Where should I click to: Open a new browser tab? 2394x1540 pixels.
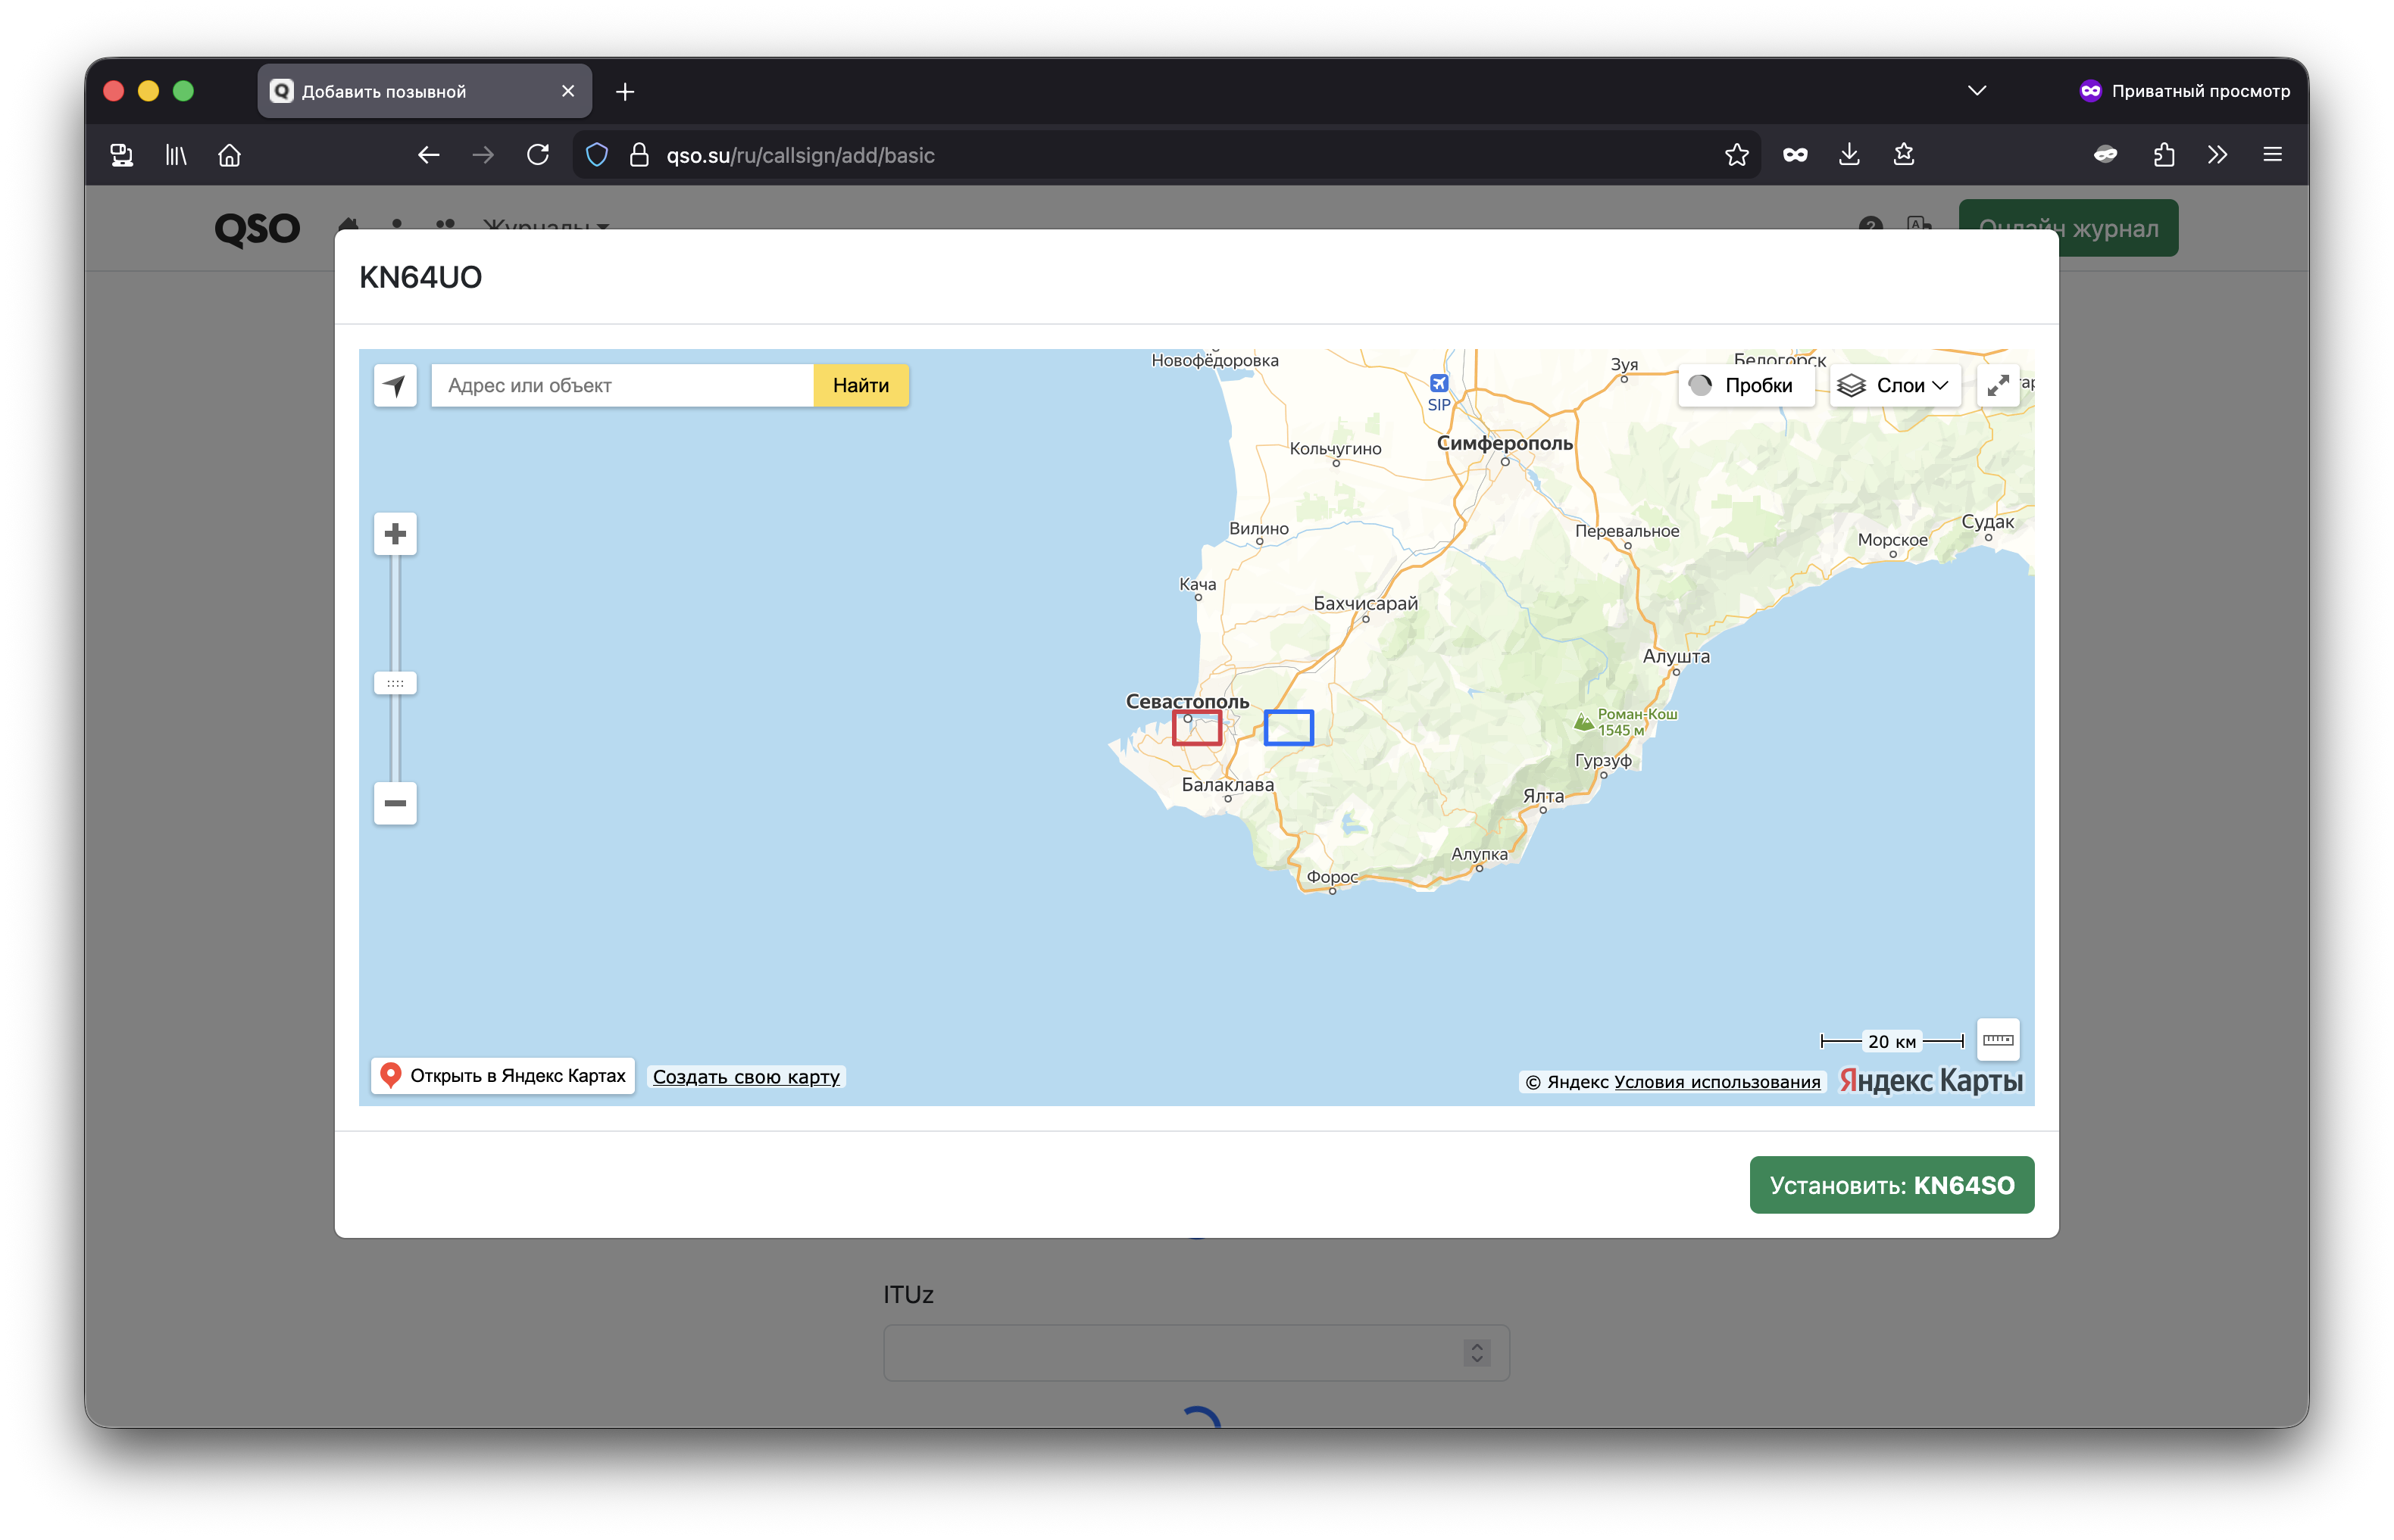click(x=625, y=92)
